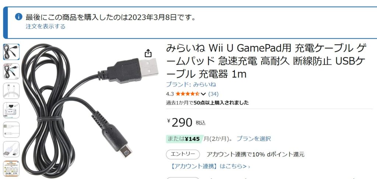Click the エントリー badge button
This screenshot has width=377, height=179.
coord(183,154)
